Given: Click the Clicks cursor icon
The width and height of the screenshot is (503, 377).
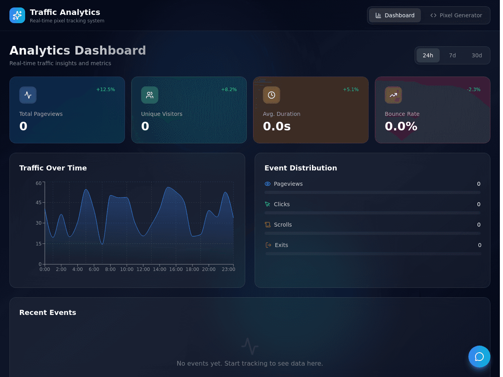Looking at the screenshot, I should click(268, 204).
